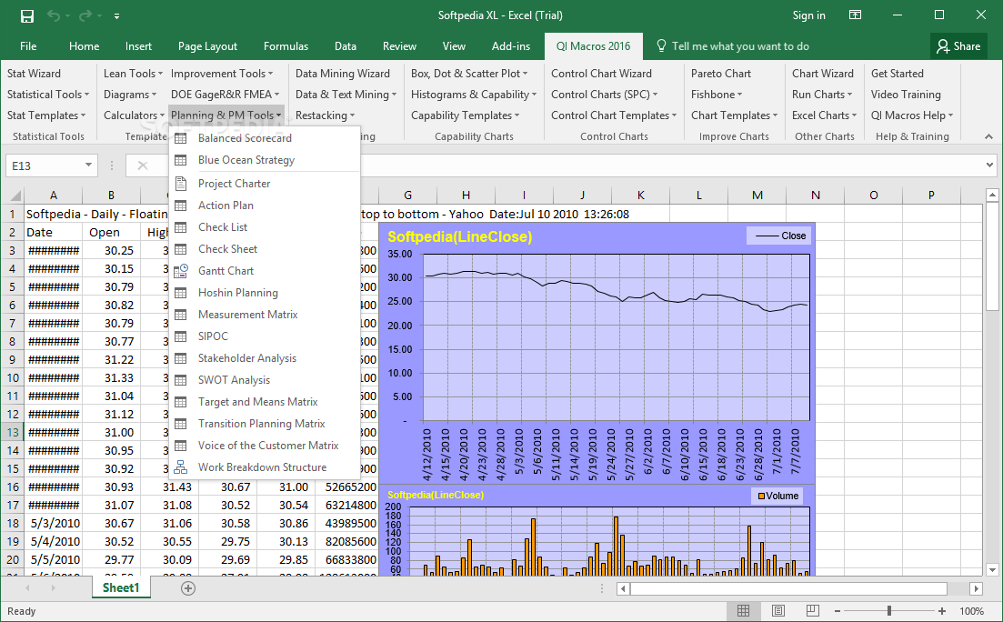Open the Name Box dropdown arrow

[89, 166]
